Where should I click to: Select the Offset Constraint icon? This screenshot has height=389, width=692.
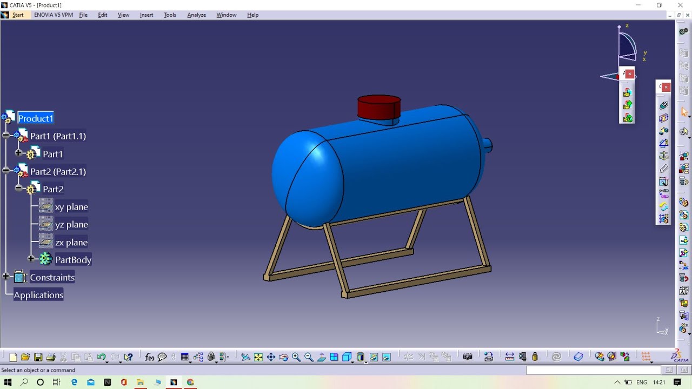[x=664, y=131]
